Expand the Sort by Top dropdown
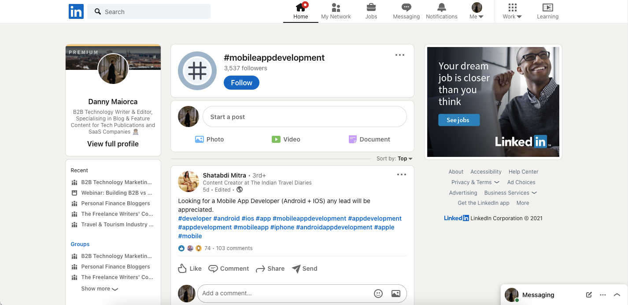The image size is (628, 305). (x=395, y=159)
